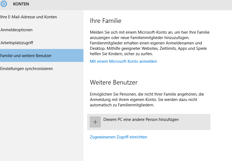Click Mit einem Microsoft-Konto anmelden link
The height and width of the screenshot is (161, 232).
[x=123, y=61]
